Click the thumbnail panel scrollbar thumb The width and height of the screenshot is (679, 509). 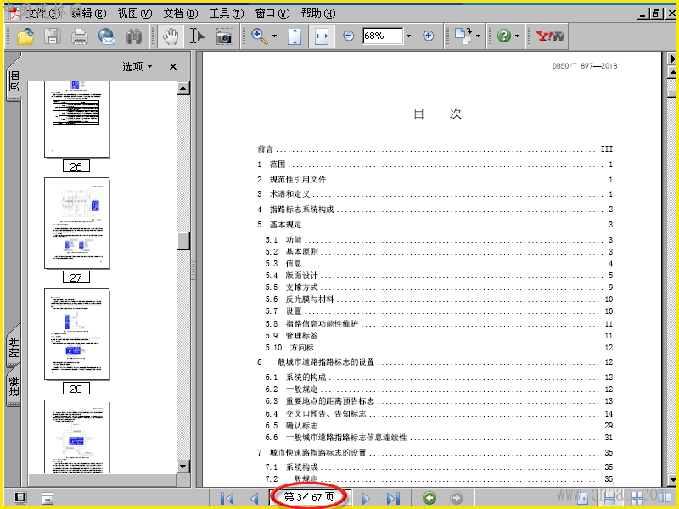coord(183,241)
